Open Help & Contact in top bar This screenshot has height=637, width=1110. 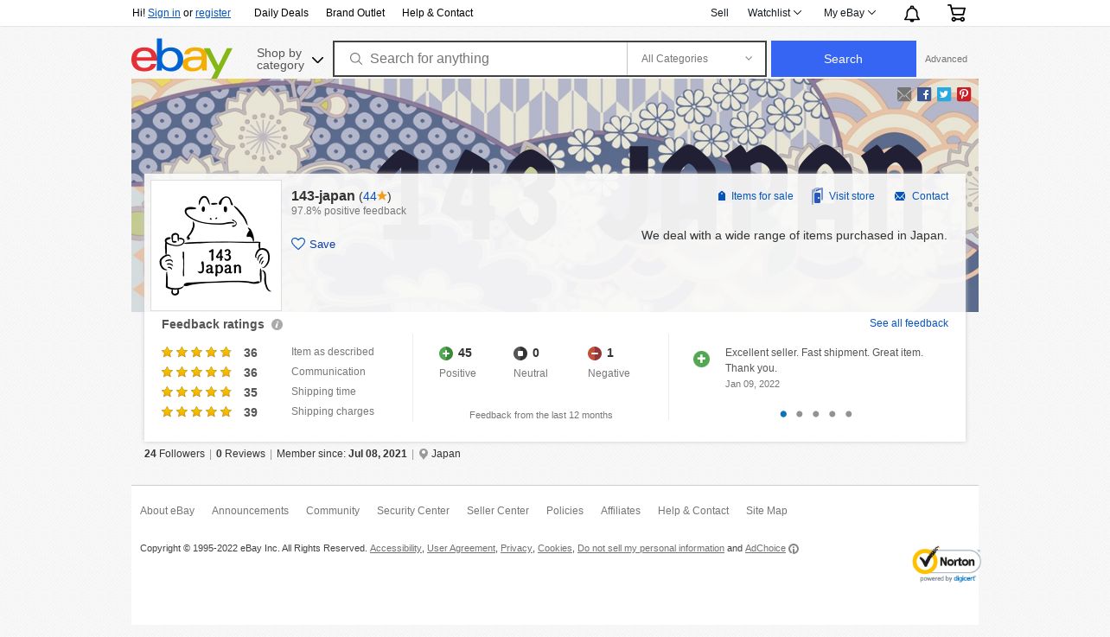pyautogui.click(x=437, y=13)
